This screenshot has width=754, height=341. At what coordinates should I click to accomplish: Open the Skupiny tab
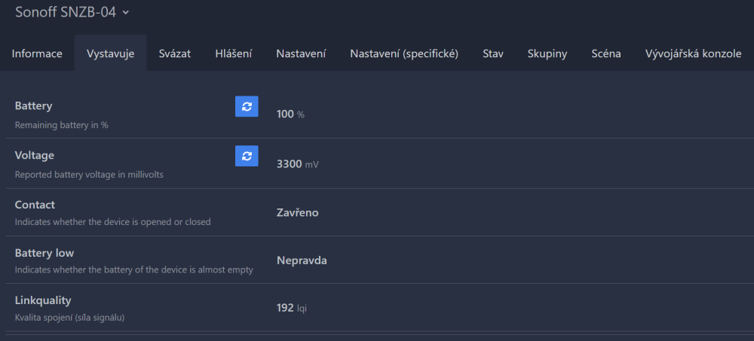[x=547, y=53]
